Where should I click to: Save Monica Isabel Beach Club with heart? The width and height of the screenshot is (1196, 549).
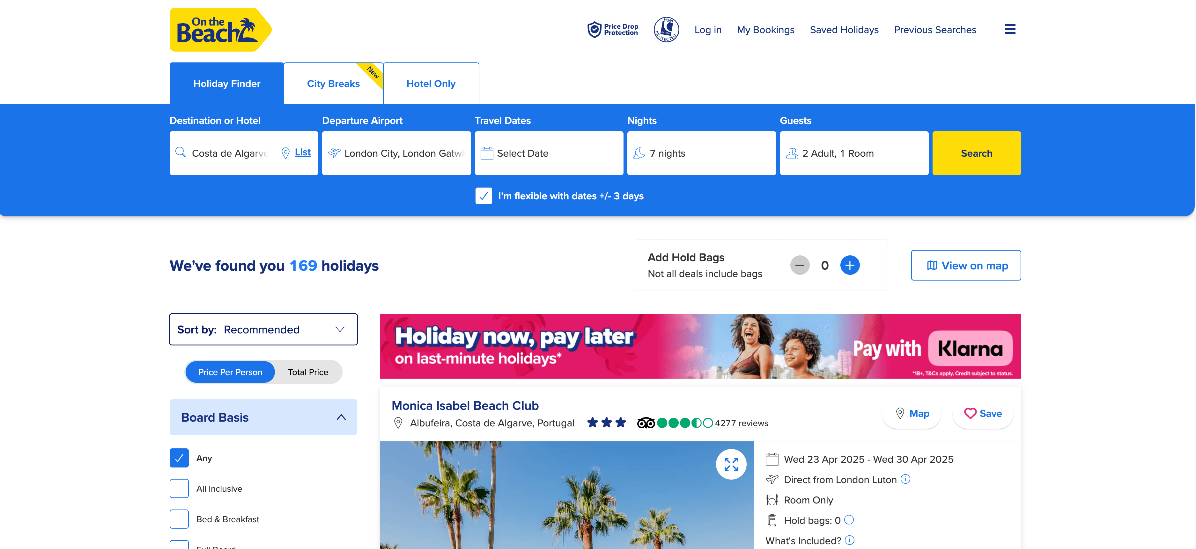pyautogui.click(x=982, y=413)
